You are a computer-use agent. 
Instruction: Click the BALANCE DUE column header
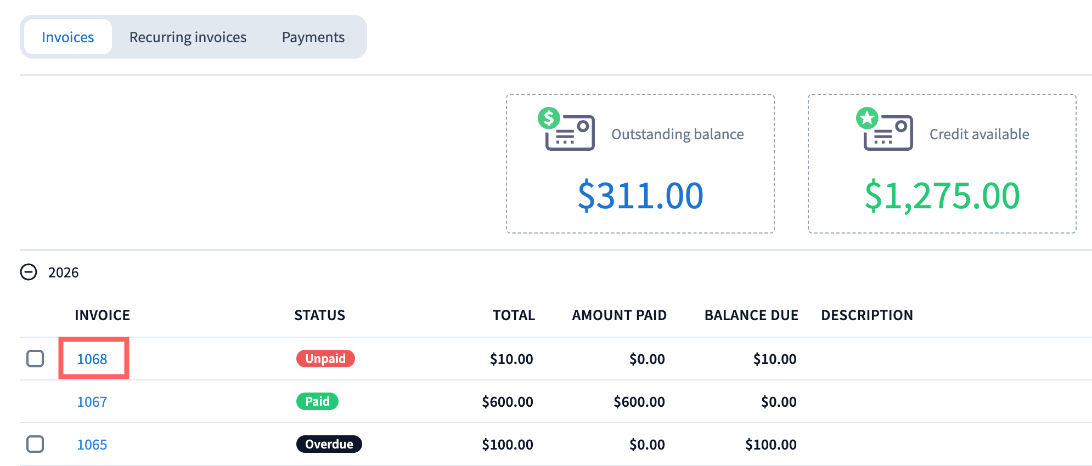coord(751,315)
